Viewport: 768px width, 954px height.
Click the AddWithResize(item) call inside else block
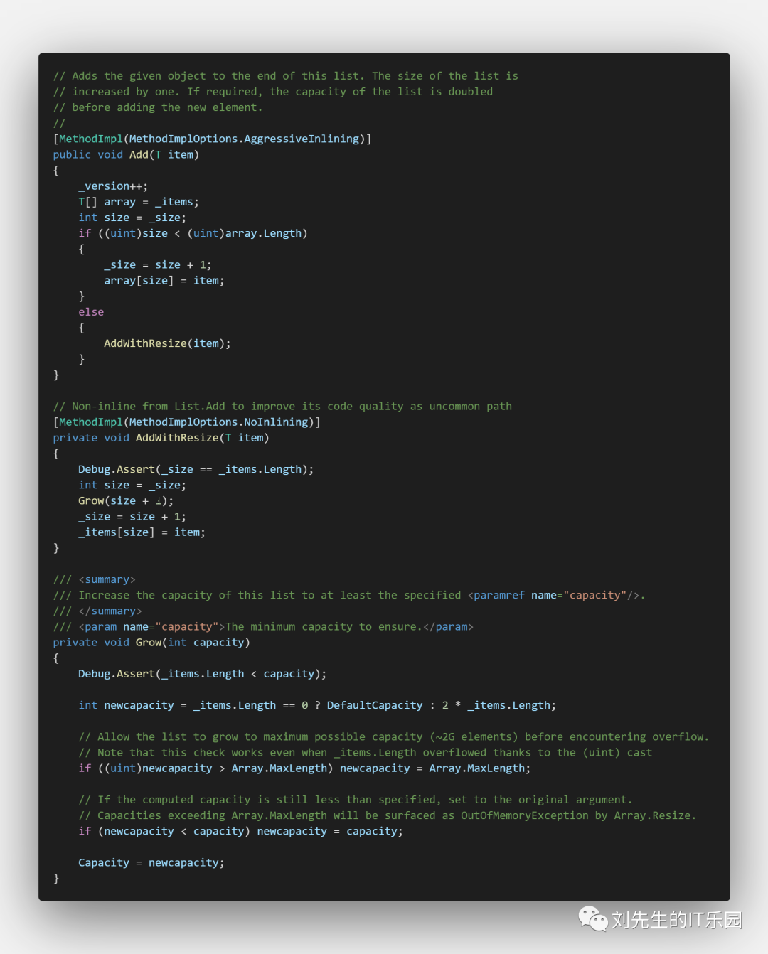point(167,343)
